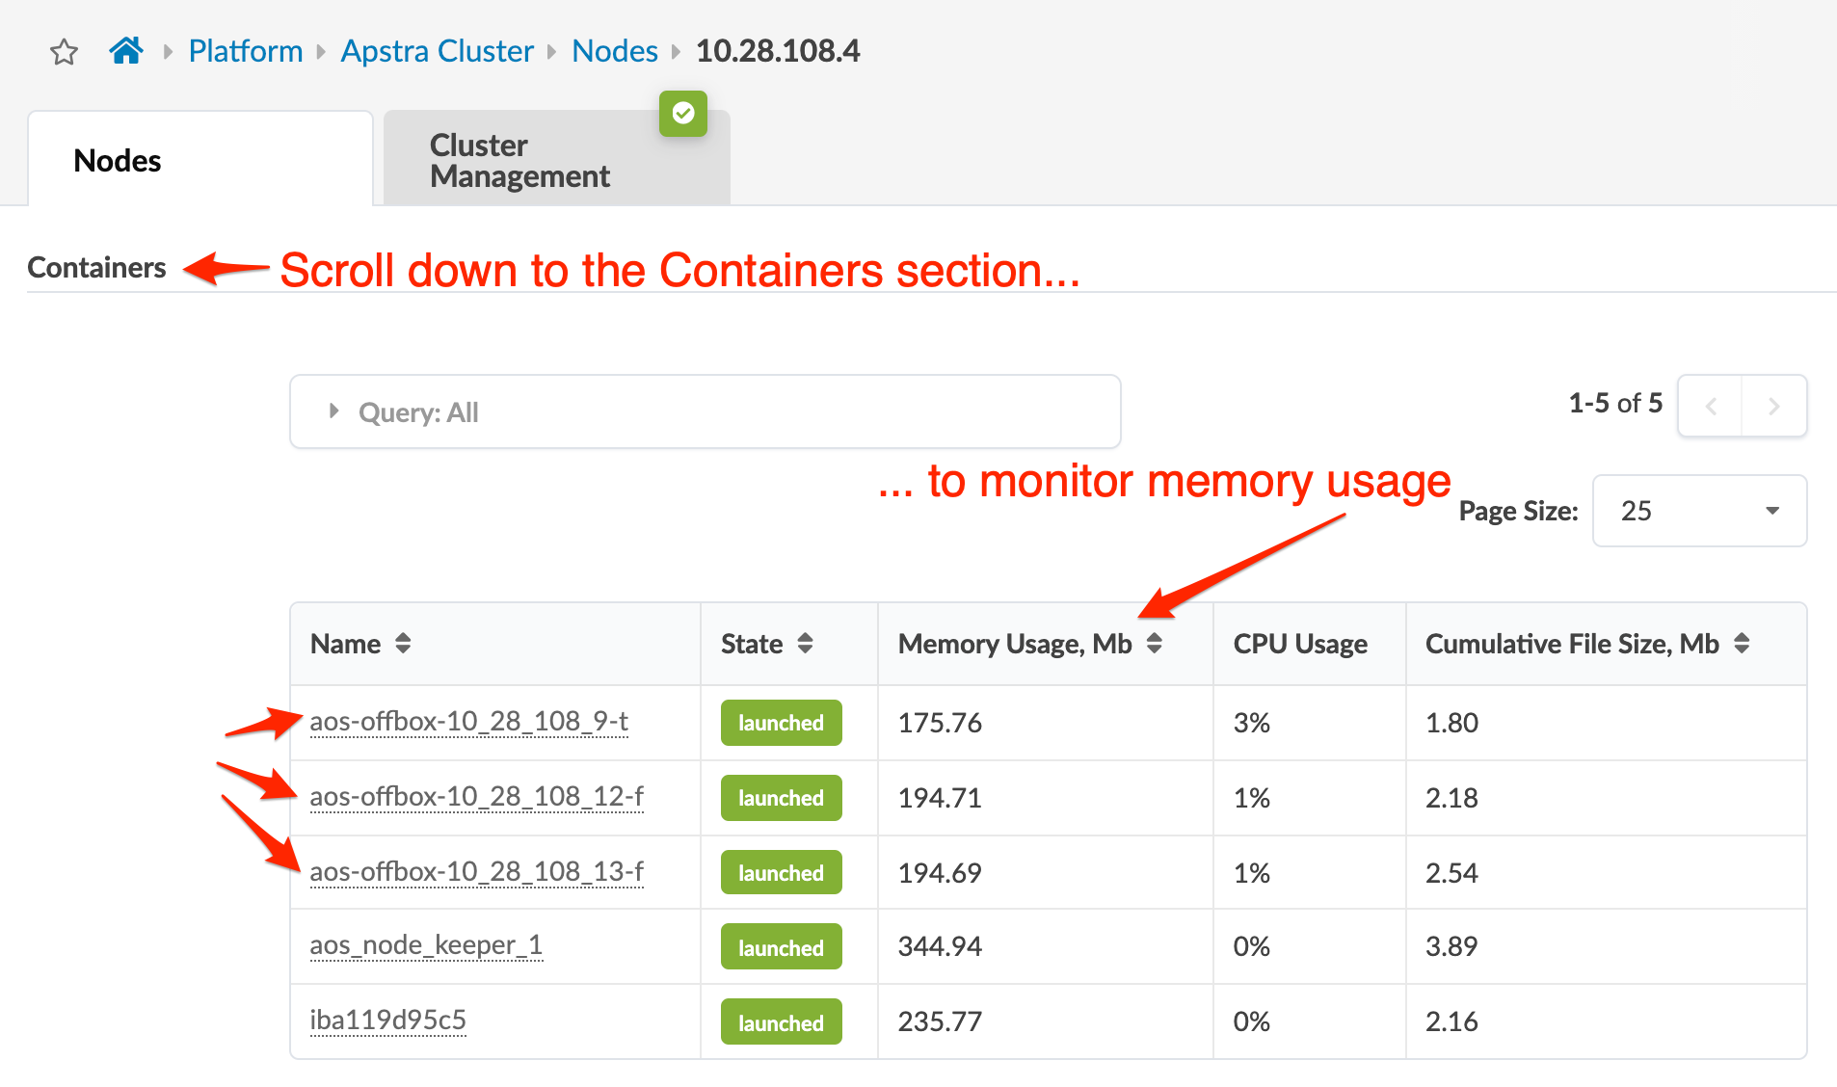Open the Page Size dropdown
The image size is (1837, 1087).
coord(1699,511)
